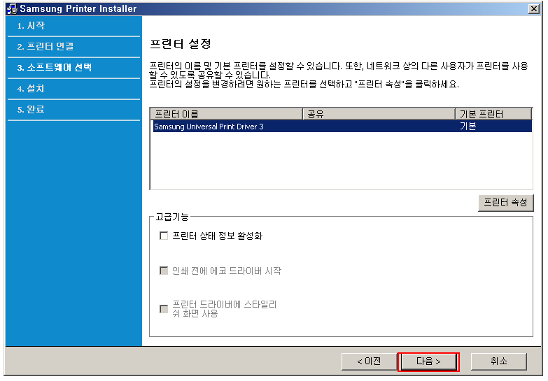Click the 프린터 이름 column header
Image resolution: width=548 pixels, height=381 pixels.
coord(227,114)
